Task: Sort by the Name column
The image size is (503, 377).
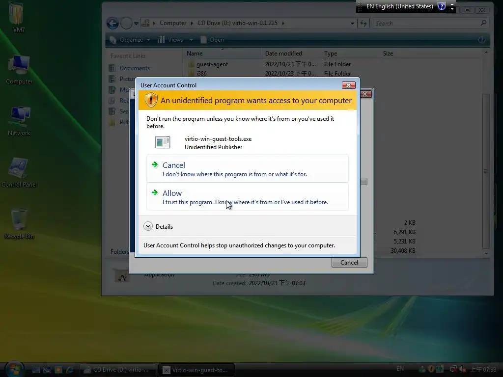Action: (224, 54)
